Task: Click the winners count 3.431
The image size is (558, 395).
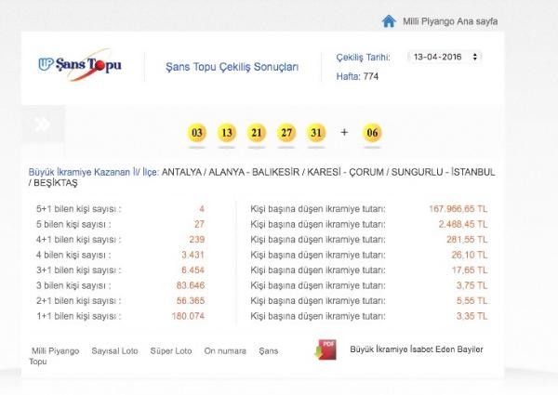Action: pyautogui.click(x=193, y=255)
